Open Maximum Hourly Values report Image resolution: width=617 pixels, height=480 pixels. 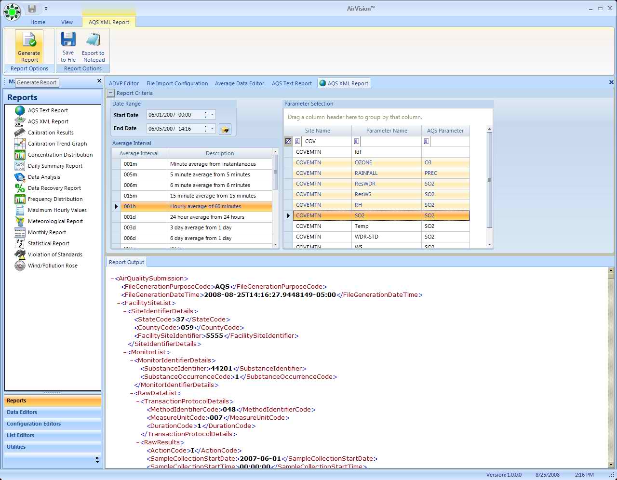pyautogui.click(x=57, y=210)
